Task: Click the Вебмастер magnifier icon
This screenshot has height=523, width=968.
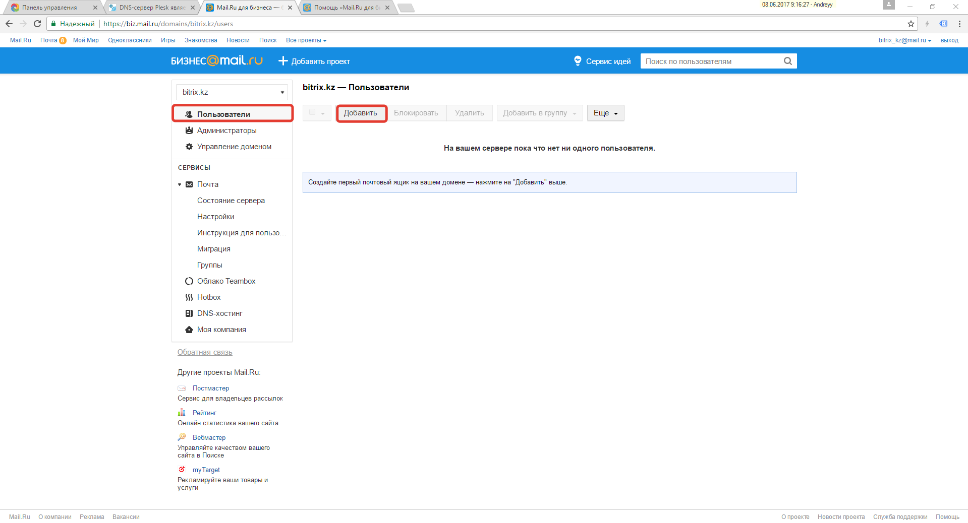Action: [182, 437]
